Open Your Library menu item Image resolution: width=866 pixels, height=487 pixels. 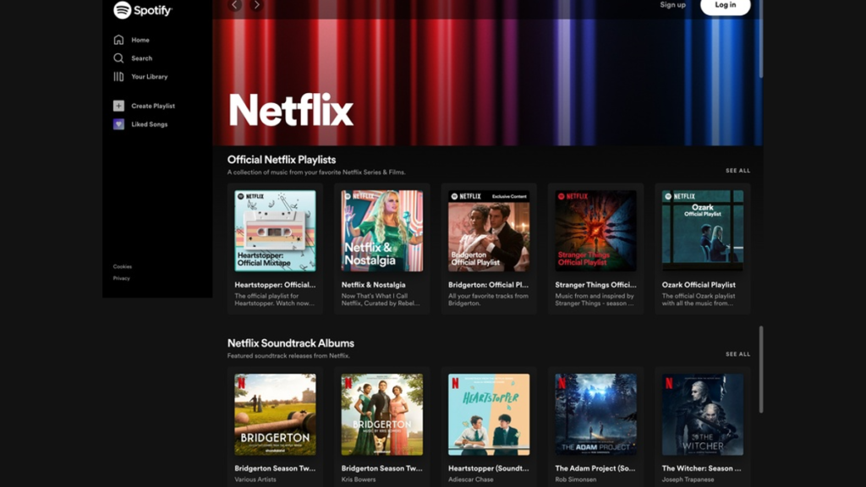[149, 77]
